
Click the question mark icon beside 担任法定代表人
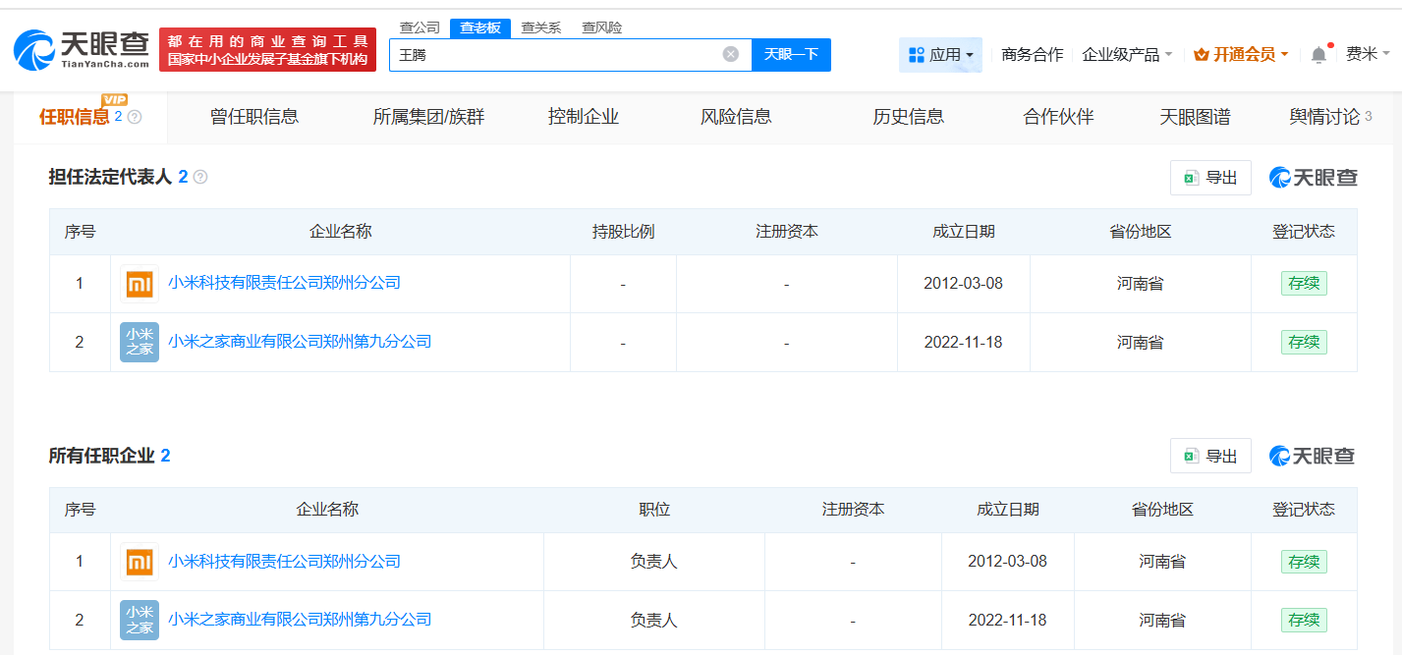point(201,178)
